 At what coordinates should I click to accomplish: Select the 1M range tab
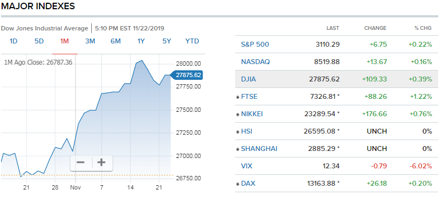(x=65, y=41)
